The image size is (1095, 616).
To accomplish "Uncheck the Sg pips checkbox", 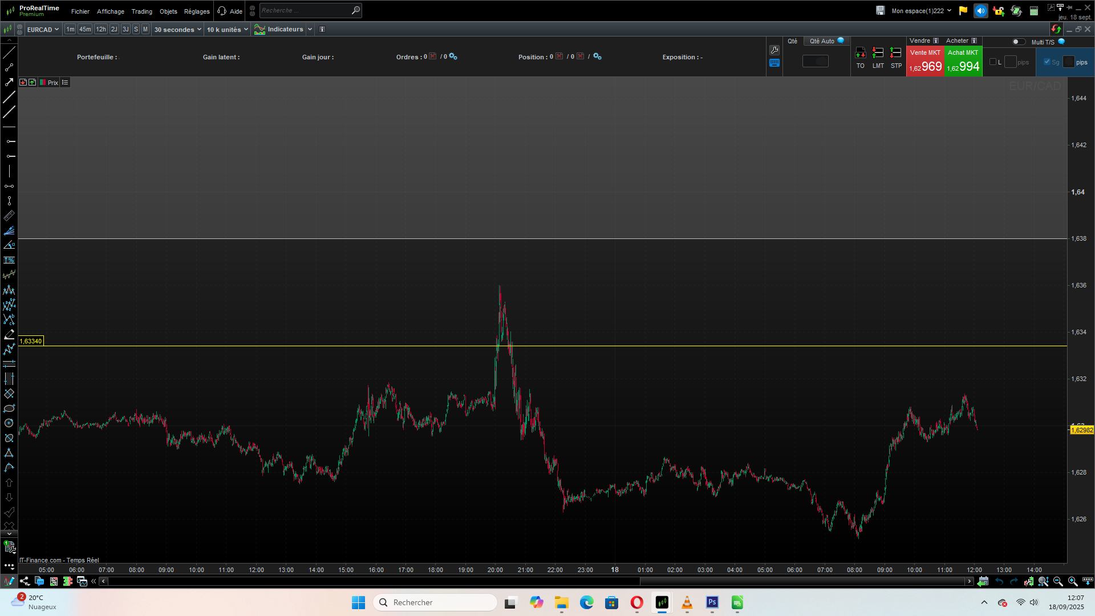I will tap(1047, 62).
